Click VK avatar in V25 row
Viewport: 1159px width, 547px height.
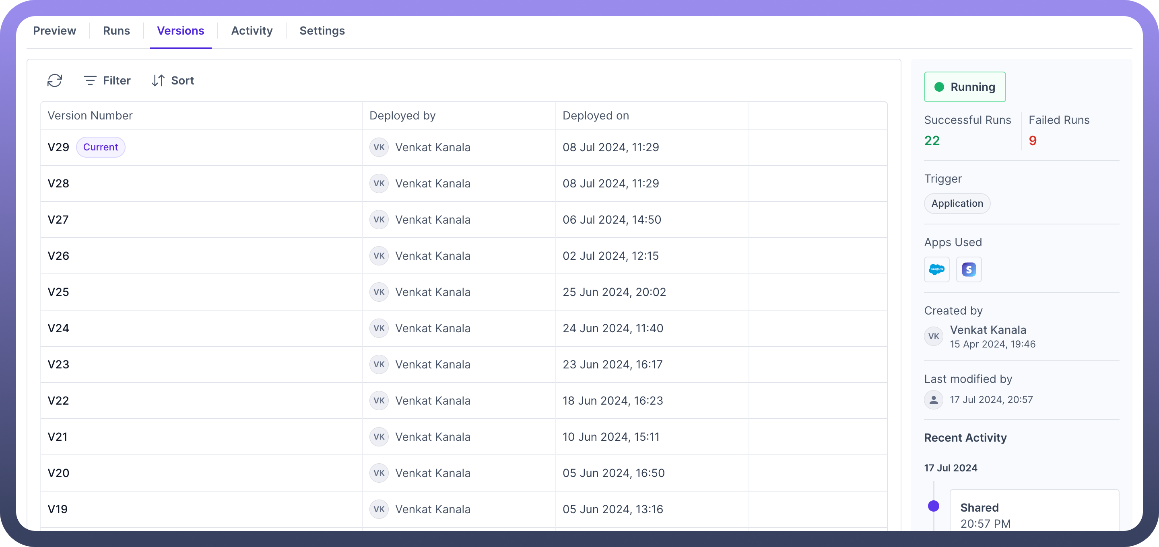(379, 292)
